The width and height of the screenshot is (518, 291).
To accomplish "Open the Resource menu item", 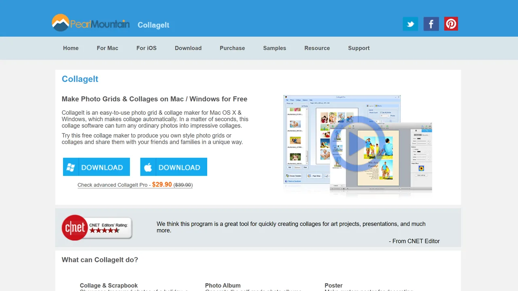I will tap(317, 48).
